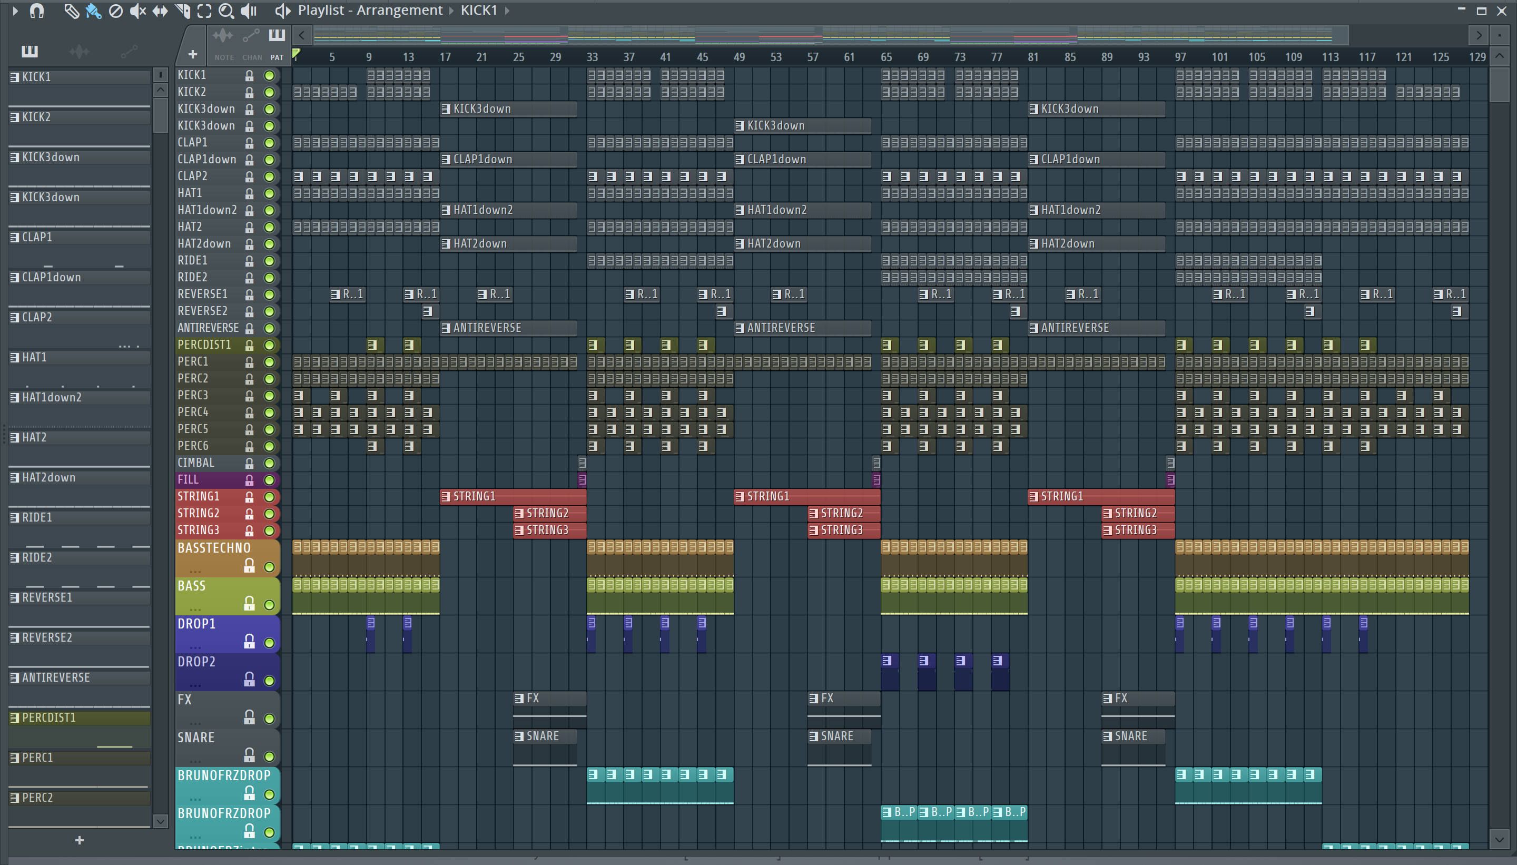Select the Select marquee tool
The image size is (1517, 865).
pyautogui.click(x=204, y=11)
